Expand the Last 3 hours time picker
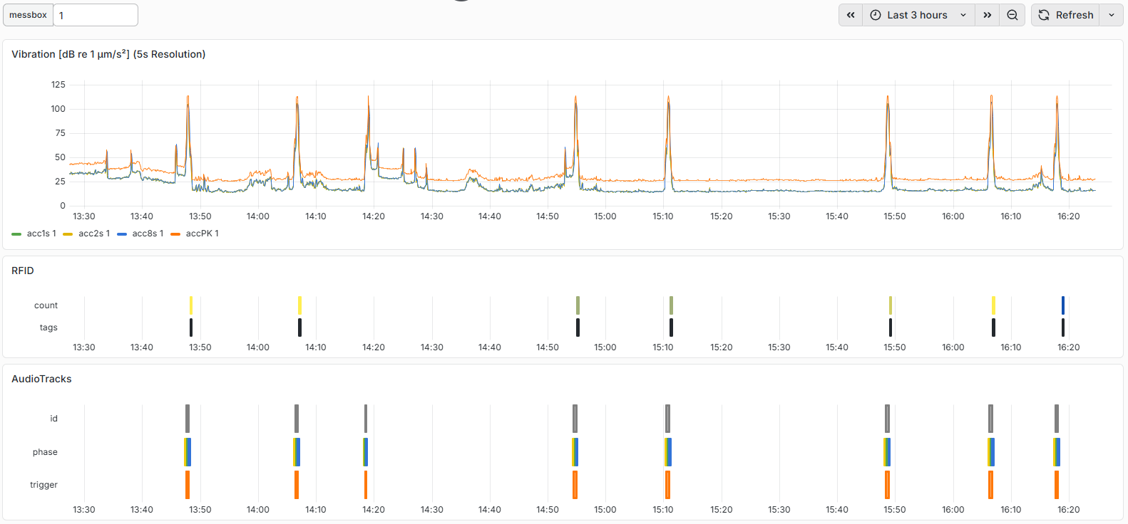This screenshot has width=1128, height=524. (918, 15)
